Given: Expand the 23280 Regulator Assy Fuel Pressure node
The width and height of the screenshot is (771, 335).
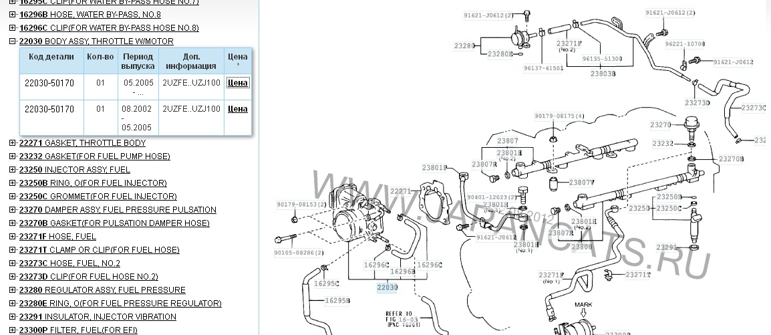Looking at the screenshot, I should point(13,290).
